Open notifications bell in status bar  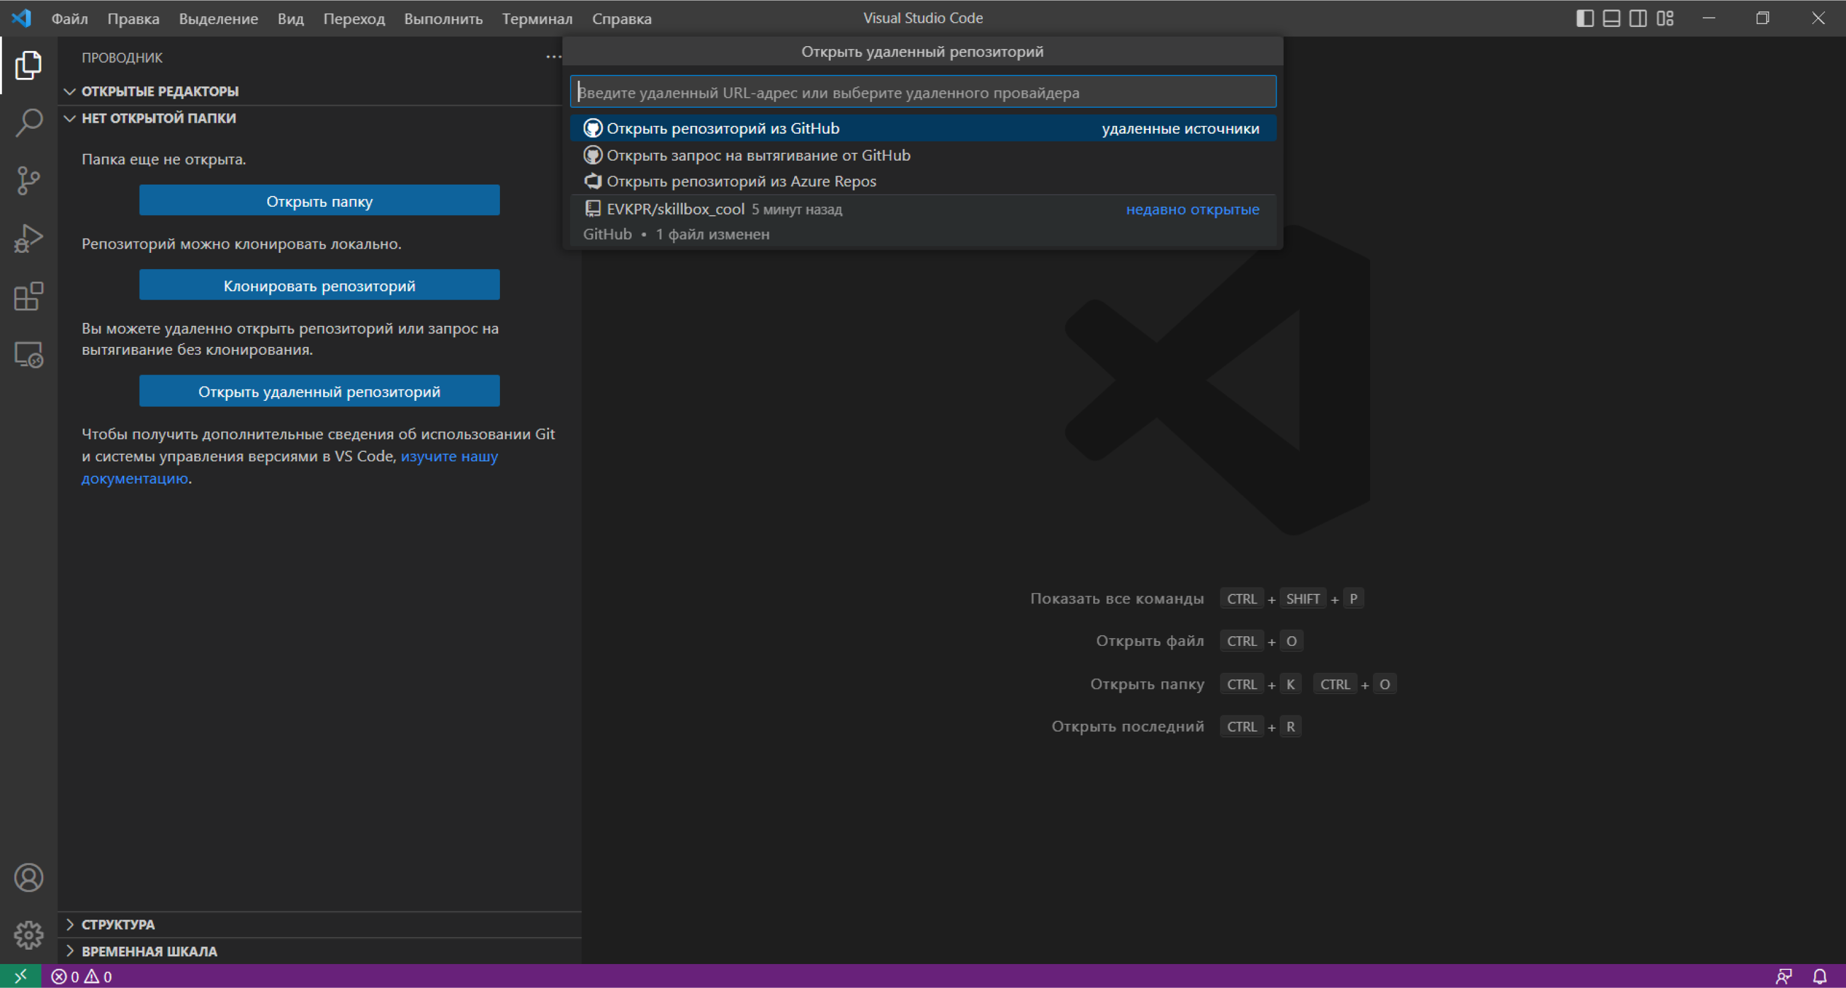pos(1820,977)
